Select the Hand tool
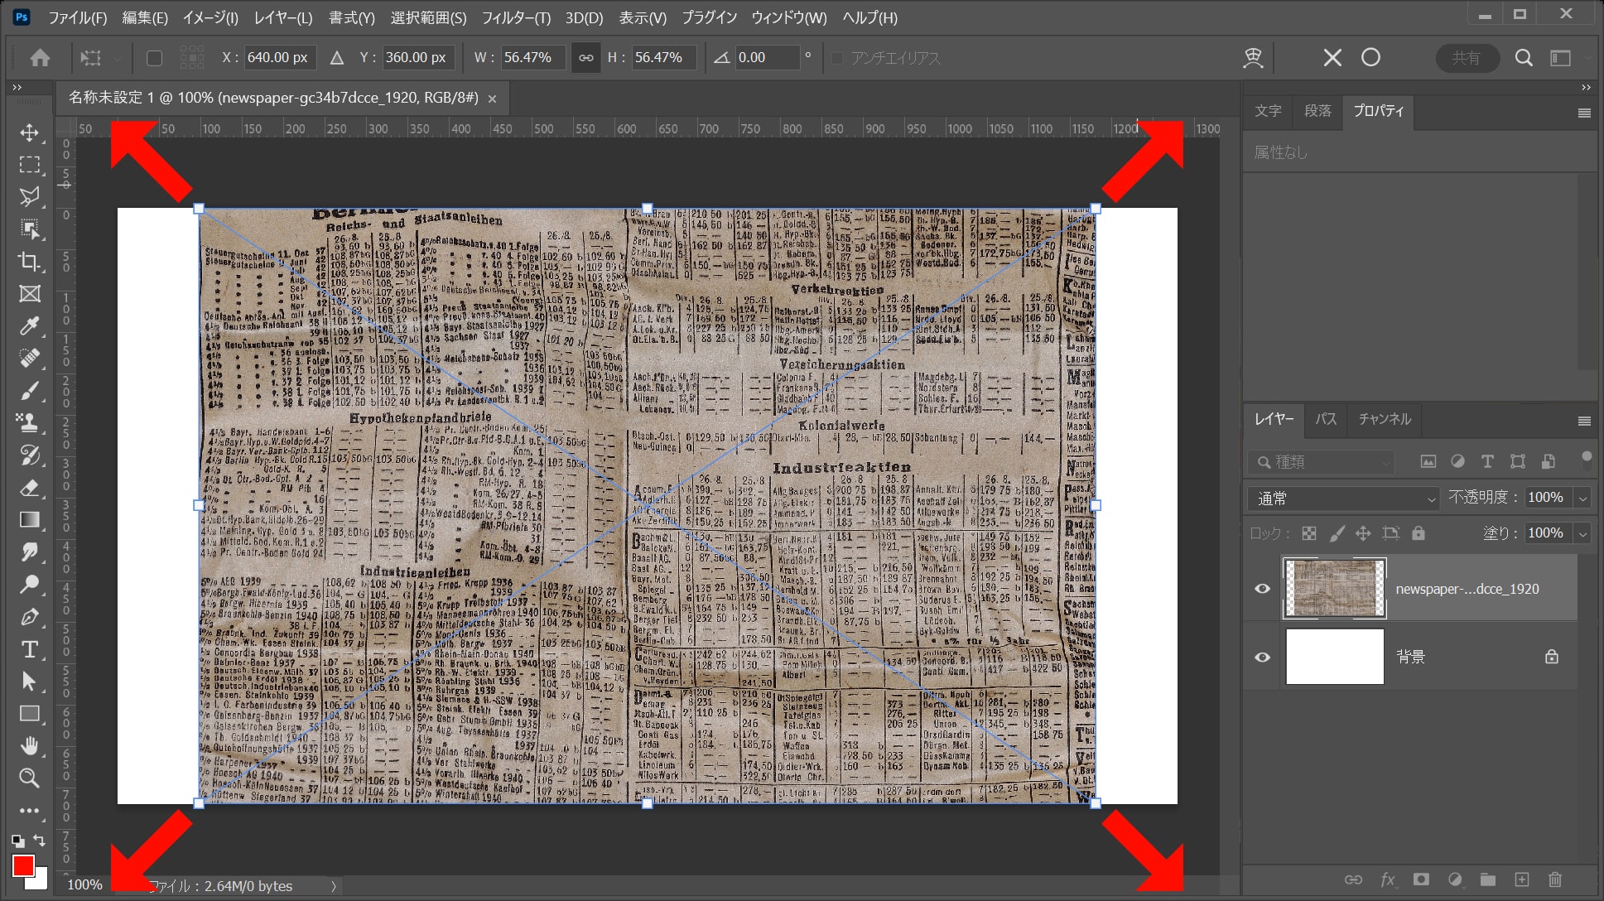1604x901 pixels. pyautogui.click(x=30, y=746)
